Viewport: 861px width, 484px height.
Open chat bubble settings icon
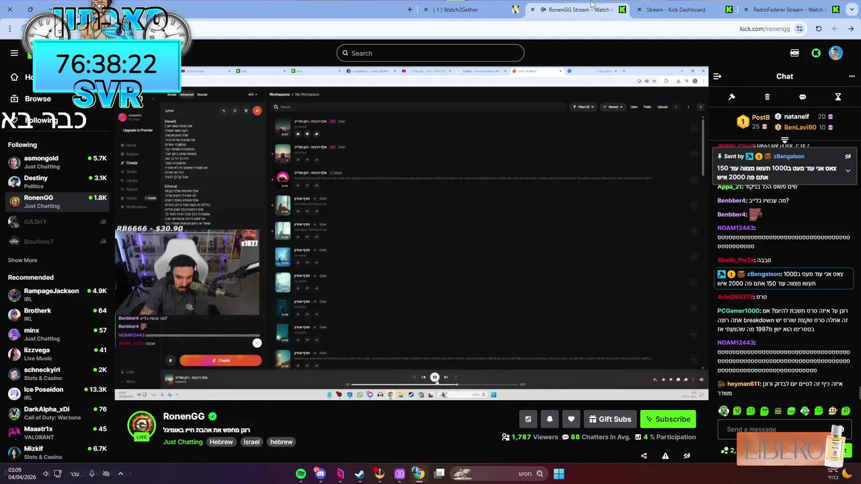(802, 97)
